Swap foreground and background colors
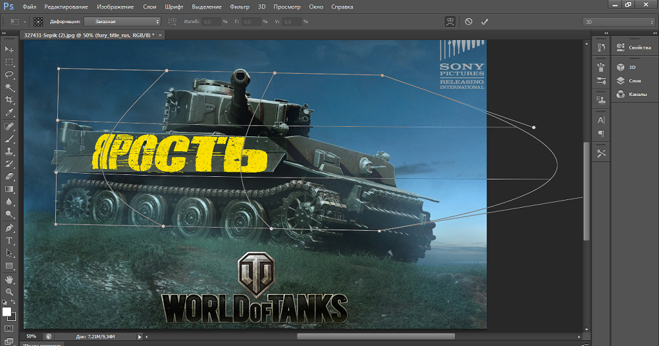This screenshot has height=346, width=659. click(14, 302)
